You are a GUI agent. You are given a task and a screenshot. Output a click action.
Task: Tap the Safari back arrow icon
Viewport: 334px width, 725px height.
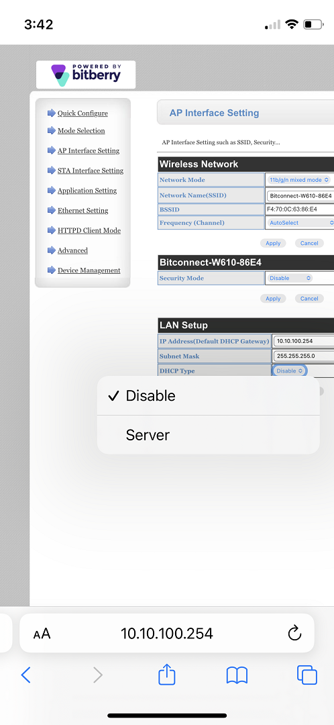26,675
